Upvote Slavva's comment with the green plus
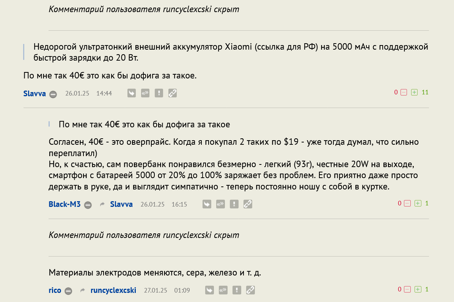 pyautogui.click(x=415, y=92)
